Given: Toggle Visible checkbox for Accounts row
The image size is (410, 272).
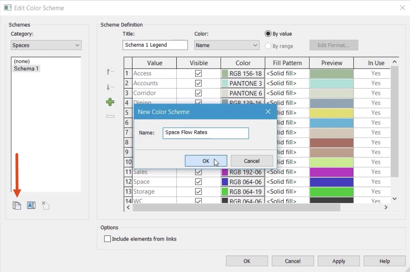Looking at the screenshot, I should (x=198, y=83).
